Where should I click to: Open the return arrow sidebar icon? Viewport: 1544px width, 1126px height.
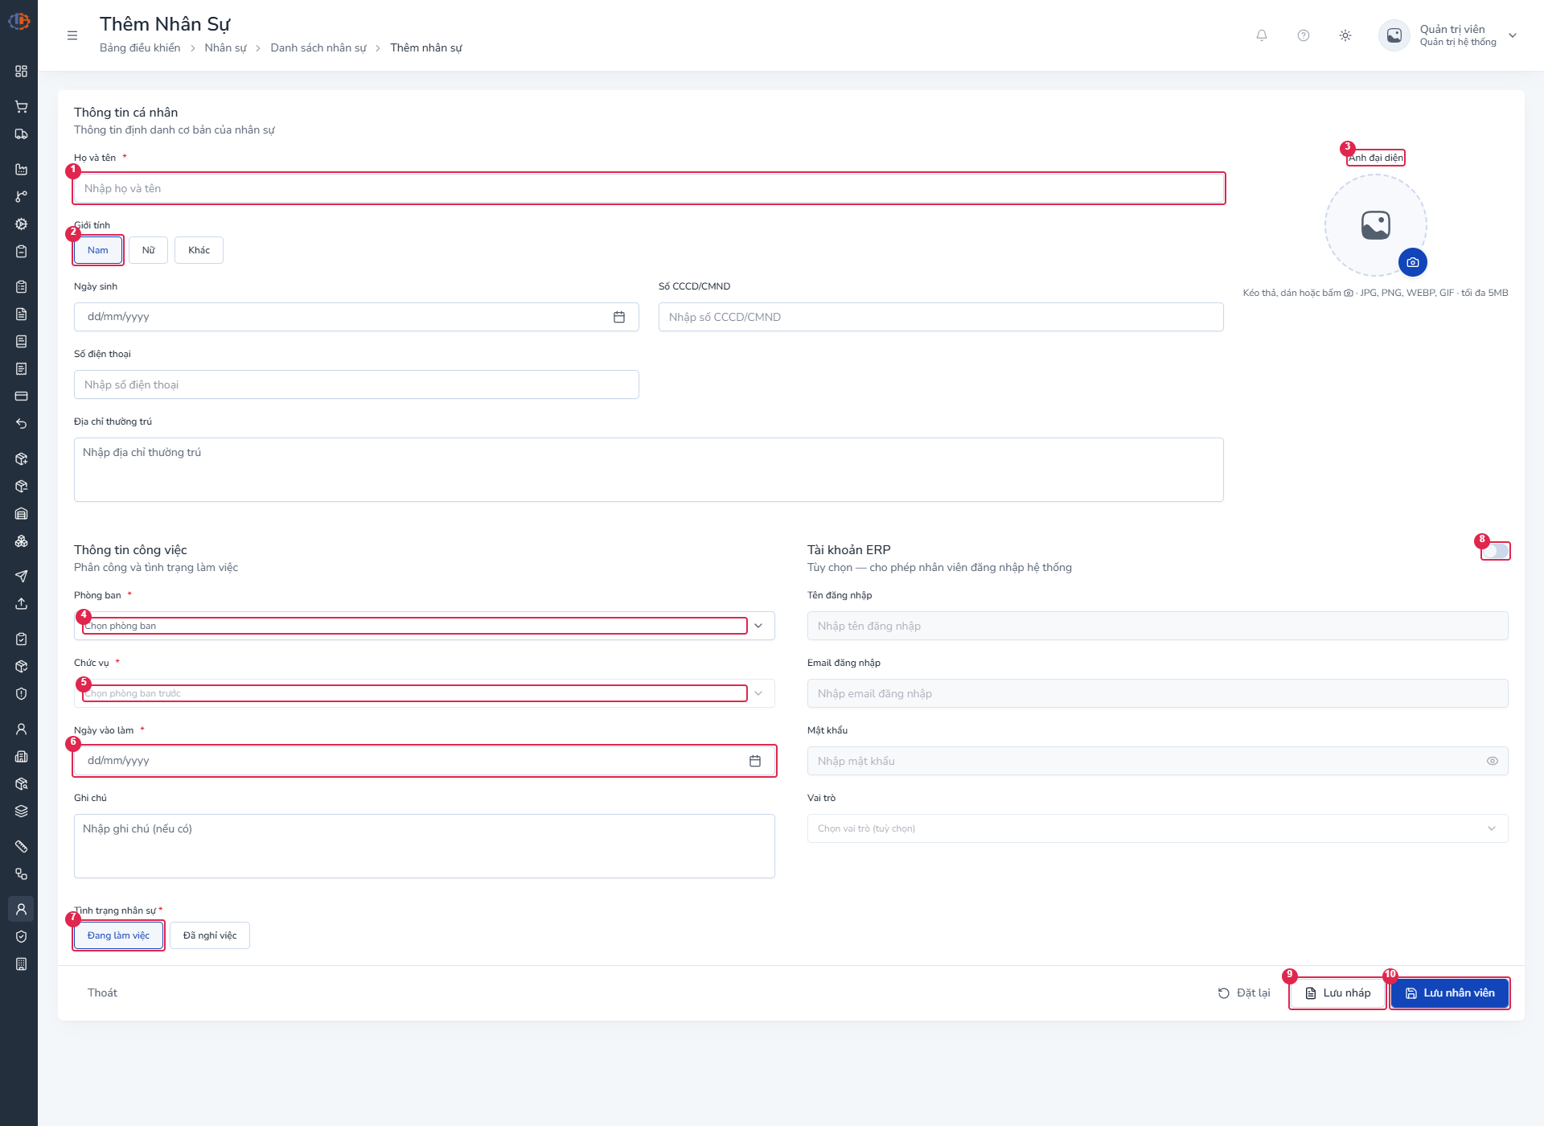22,424
